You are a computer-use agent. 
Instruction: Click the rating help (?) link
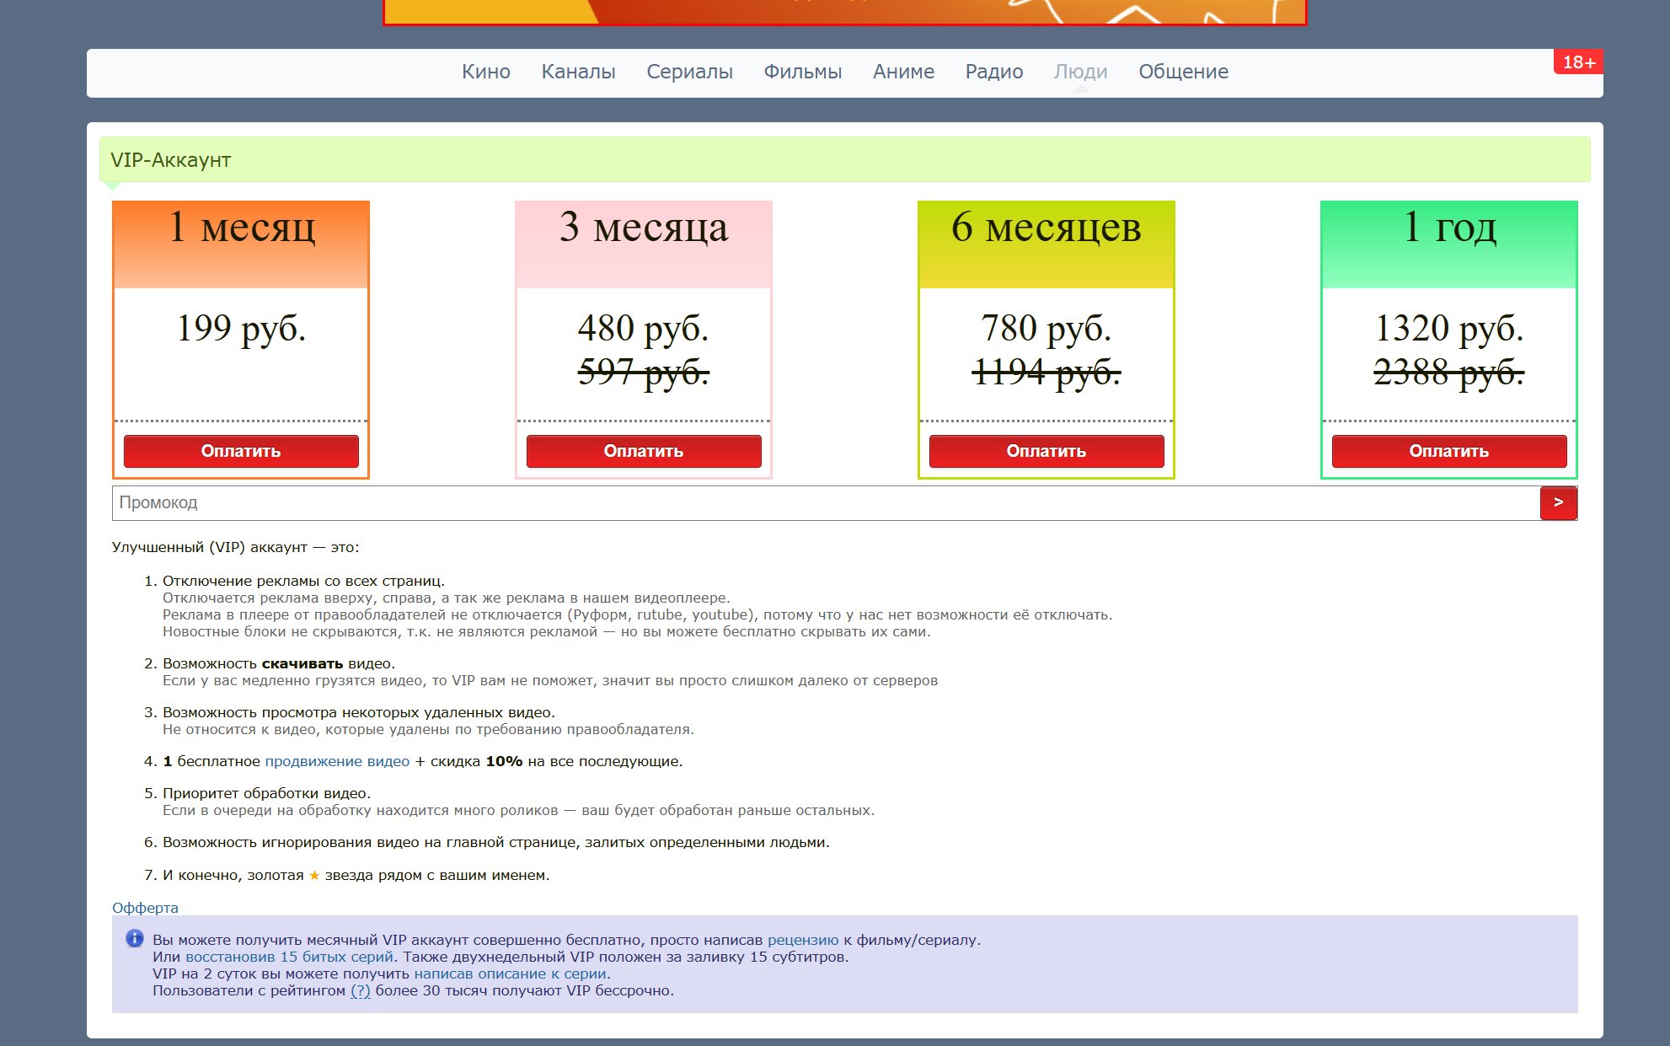point(360,990)
